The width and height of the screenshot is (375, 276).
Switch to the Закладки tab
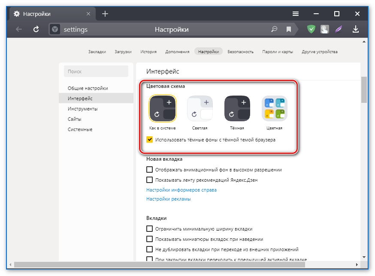[97, 52]
